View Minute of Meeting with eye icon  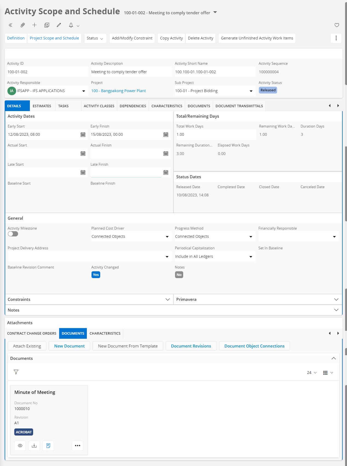coord(20,446)
